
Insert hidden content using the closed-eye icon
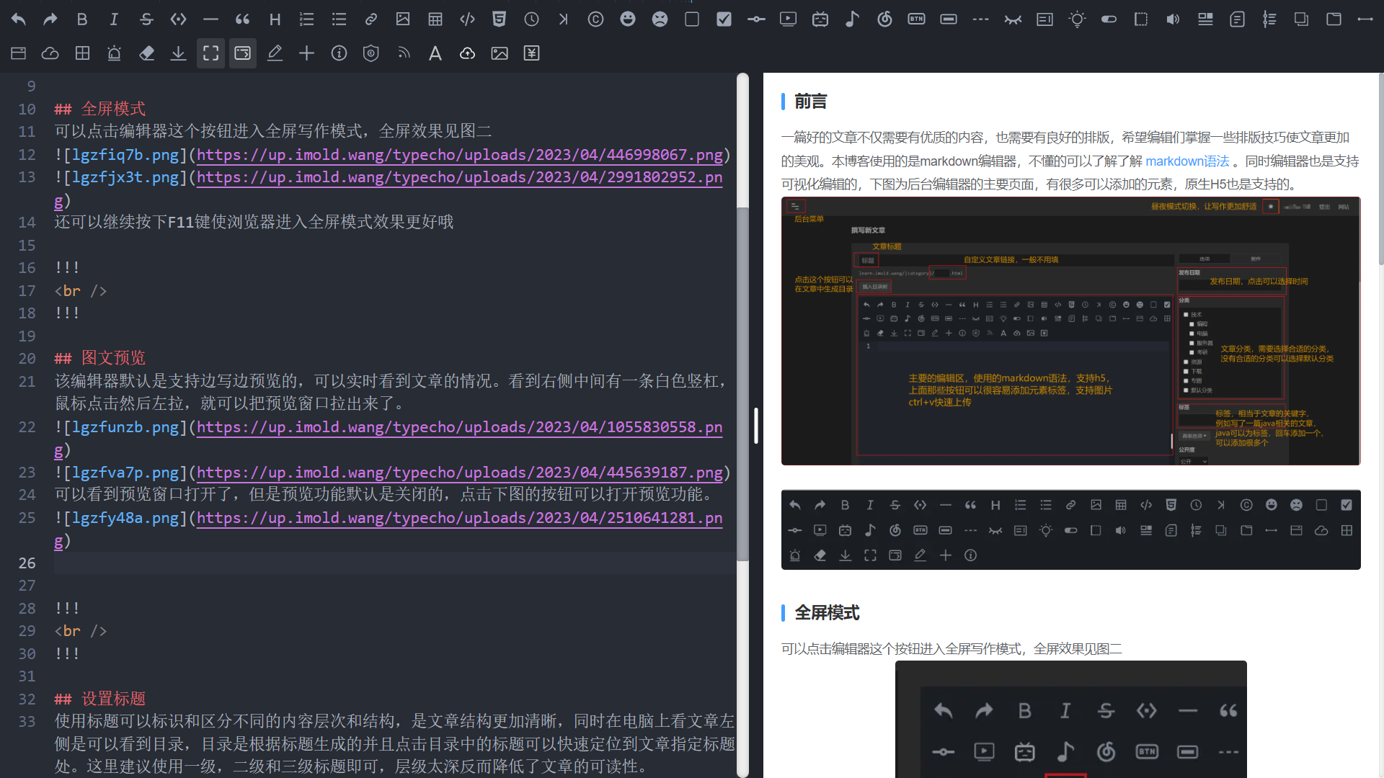coord(1013,19)
